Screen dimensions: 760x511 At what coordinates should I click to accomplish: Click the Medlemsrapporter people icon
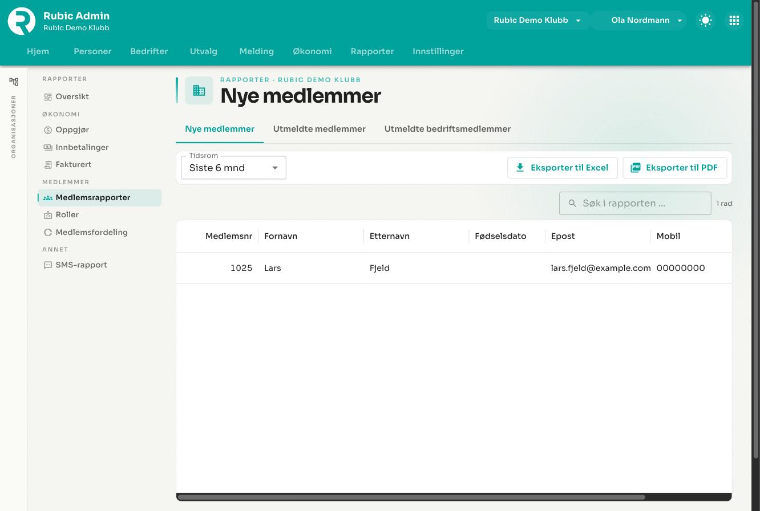[x=48, y=198]
